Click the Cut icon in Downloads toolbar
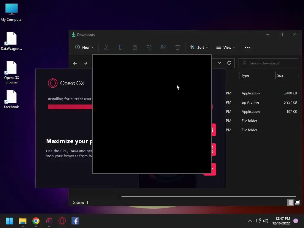Viewport: 304px width, 228px height. coord(106,47)
